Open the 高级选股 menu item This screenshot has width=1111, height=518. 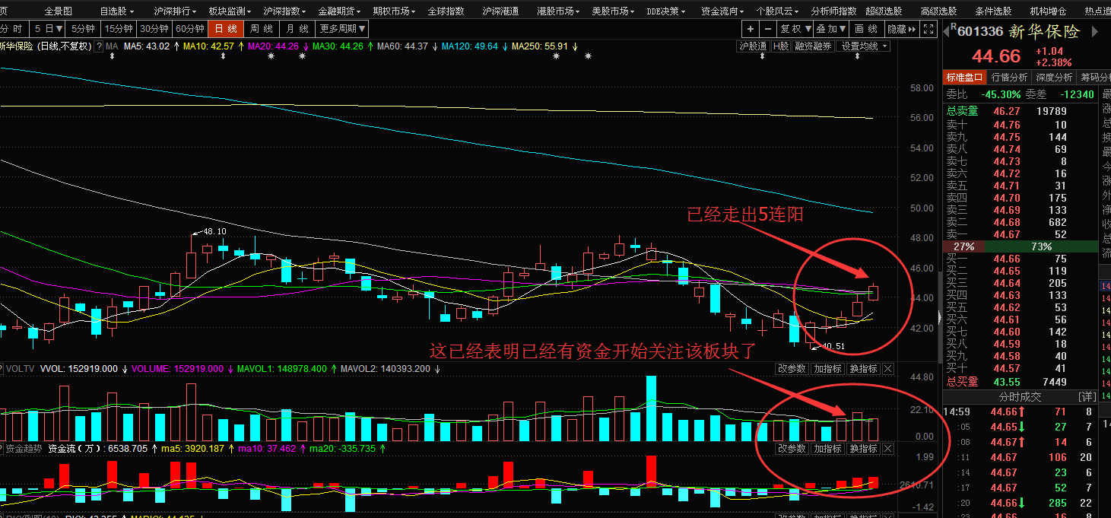click(938, 11)
